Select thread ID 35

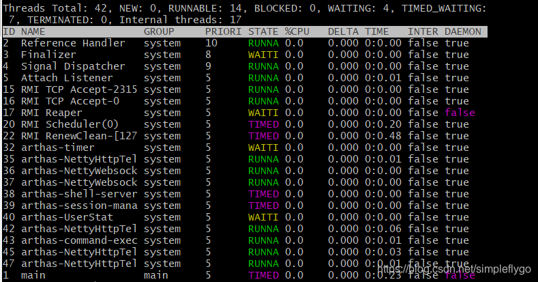pos(9,159)
